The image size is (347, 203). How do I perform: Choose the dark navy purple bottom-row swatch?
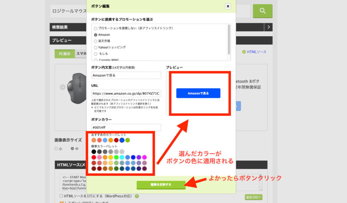[139, 168]
